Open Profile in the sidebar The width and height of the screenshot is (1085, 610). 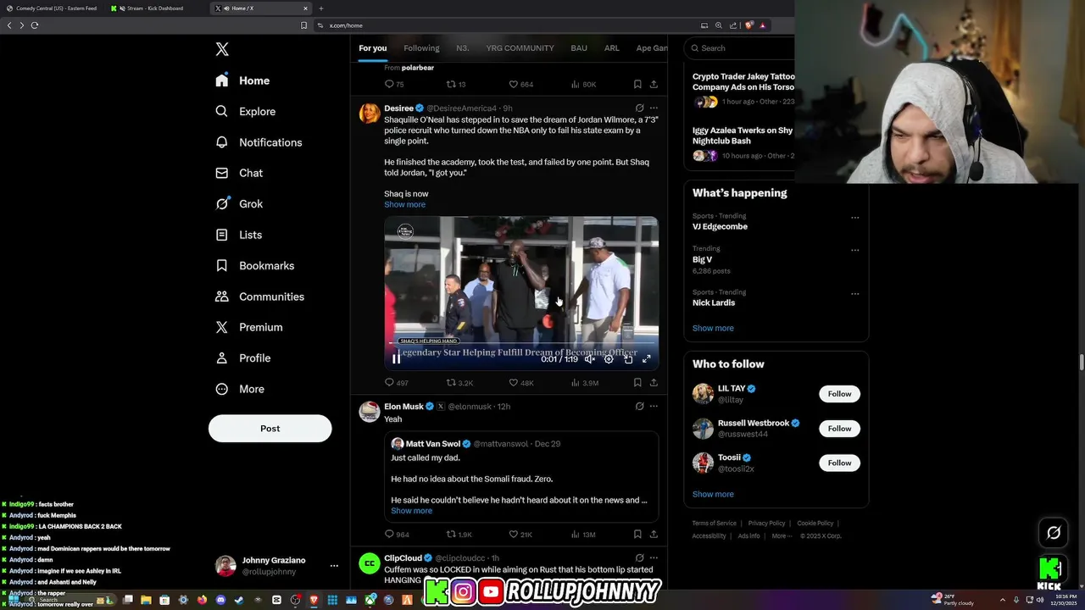[x=242, y=358]
